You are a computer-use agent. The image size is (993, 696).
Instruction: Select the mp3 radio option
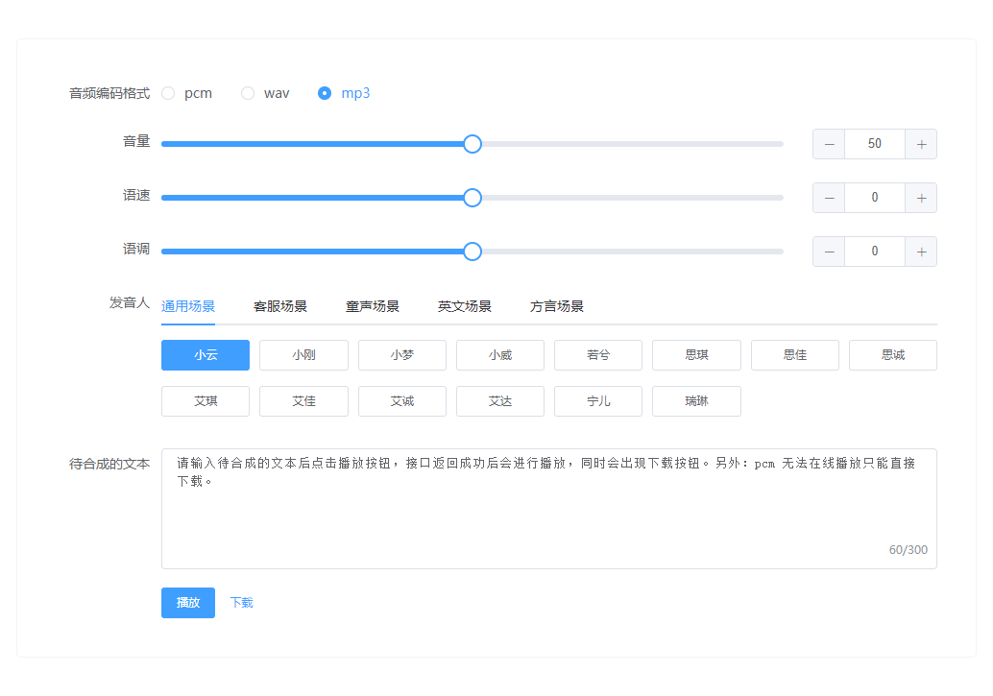[326, 93]
